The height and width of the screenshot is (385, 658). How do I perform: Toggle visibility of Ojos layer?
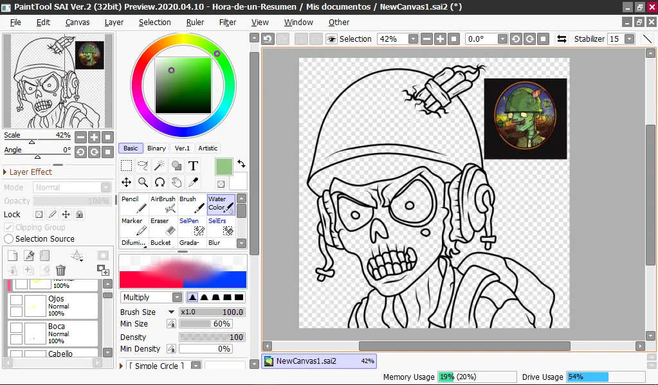click(x=16, y=300)
